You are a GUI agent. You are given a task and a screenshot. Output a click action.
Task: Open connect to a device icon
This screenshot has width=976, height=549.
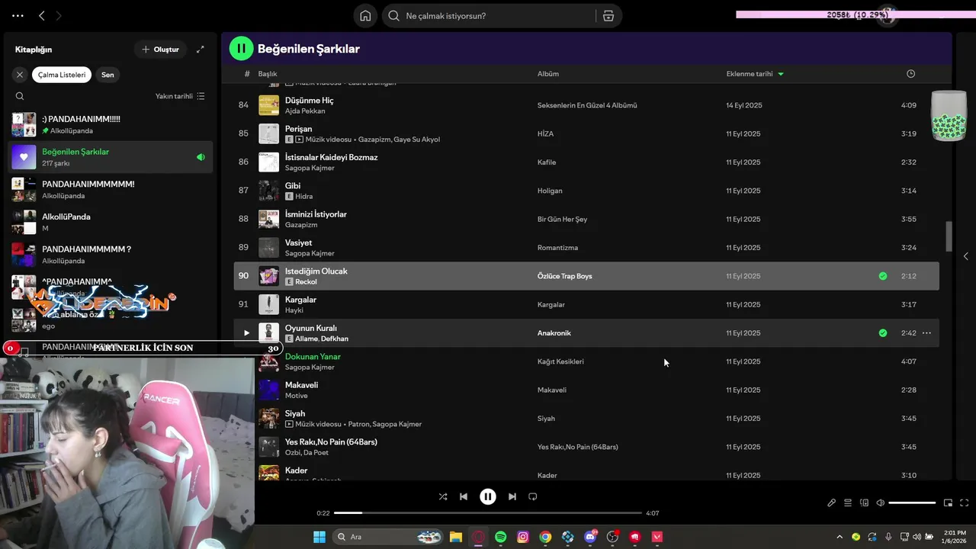tap(865, 502)
